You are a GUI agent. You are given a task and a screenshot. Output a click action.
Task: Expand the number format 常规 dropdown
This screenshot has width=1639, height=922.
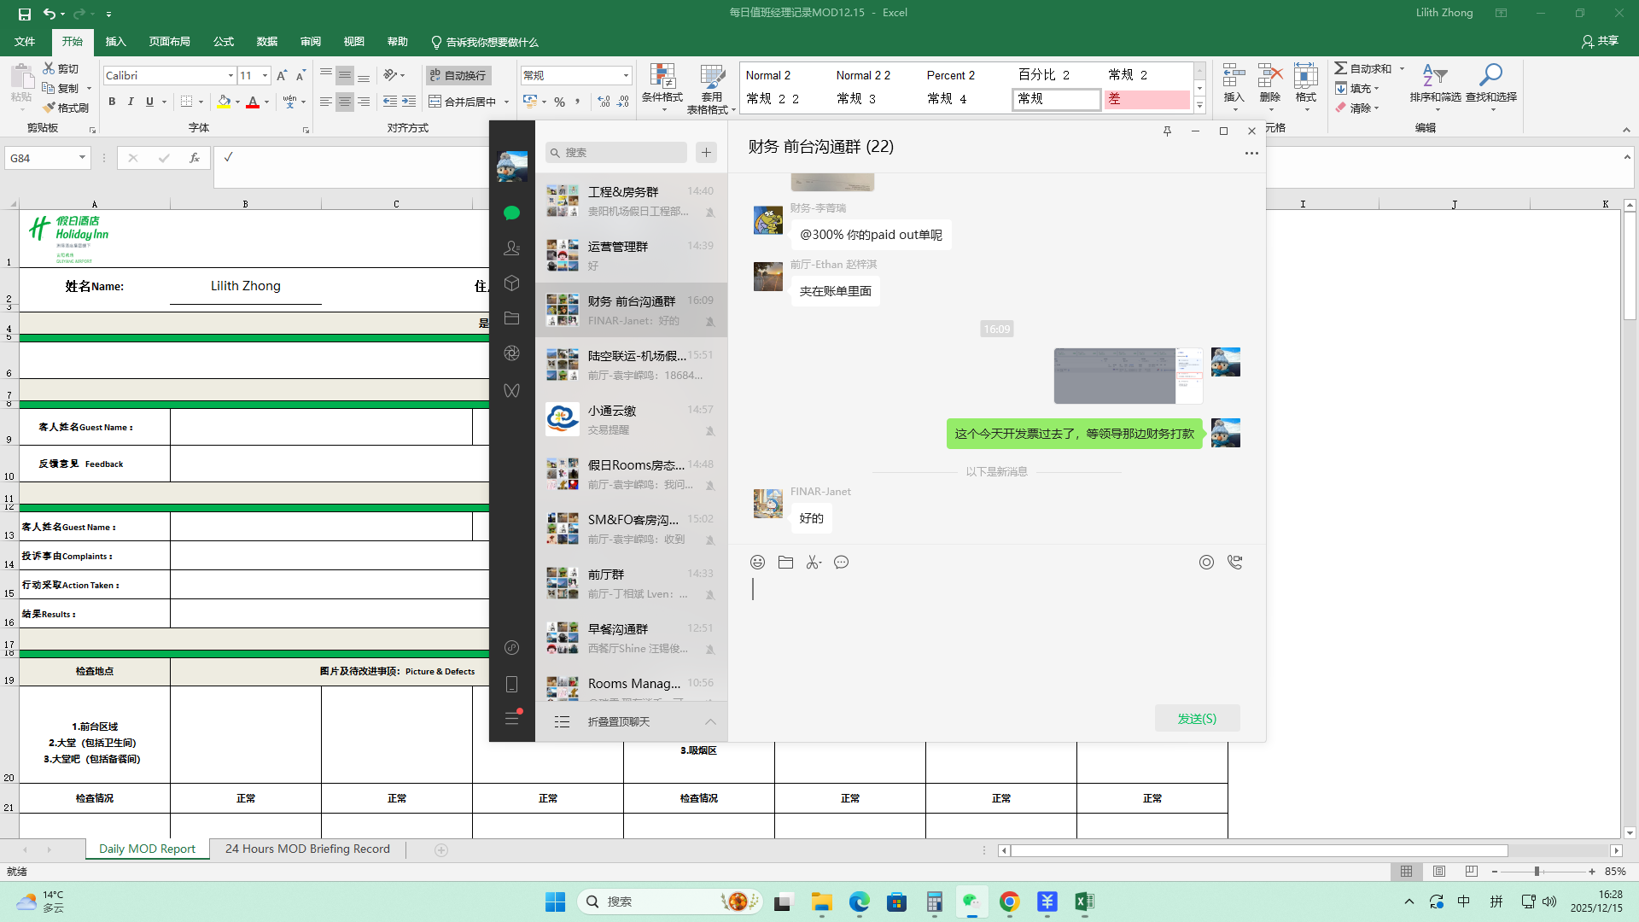point(626,75)
